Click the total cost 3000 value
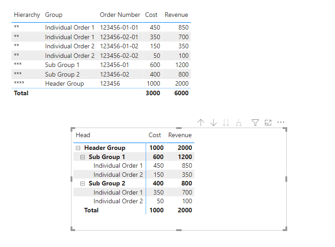Image resolution: width=335 pixels, height=247 pixels. pyautogui.click(x=153, y=93)
